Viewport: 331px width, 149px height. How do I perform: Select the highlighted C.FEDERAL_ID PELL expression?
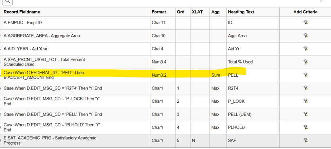(43, 75)
